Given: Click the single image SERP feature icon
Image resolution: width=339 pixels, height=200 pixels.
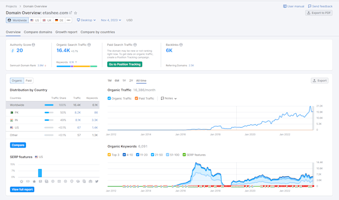Looking at the screenshot, I should pyautogui.click(x=40, y=182).
